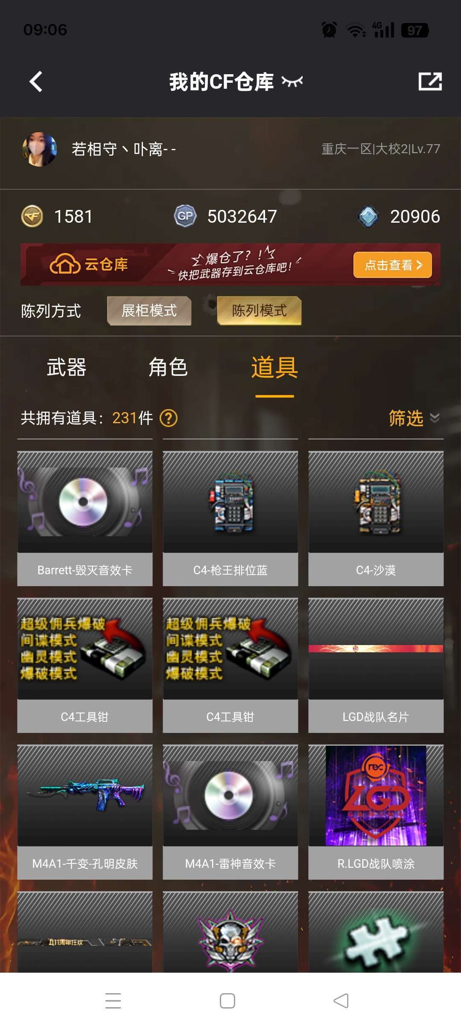This screenshot has height=1029, width=461.
Task: Tap the CF coin icon showing 1581
Action: click(32, 216)
